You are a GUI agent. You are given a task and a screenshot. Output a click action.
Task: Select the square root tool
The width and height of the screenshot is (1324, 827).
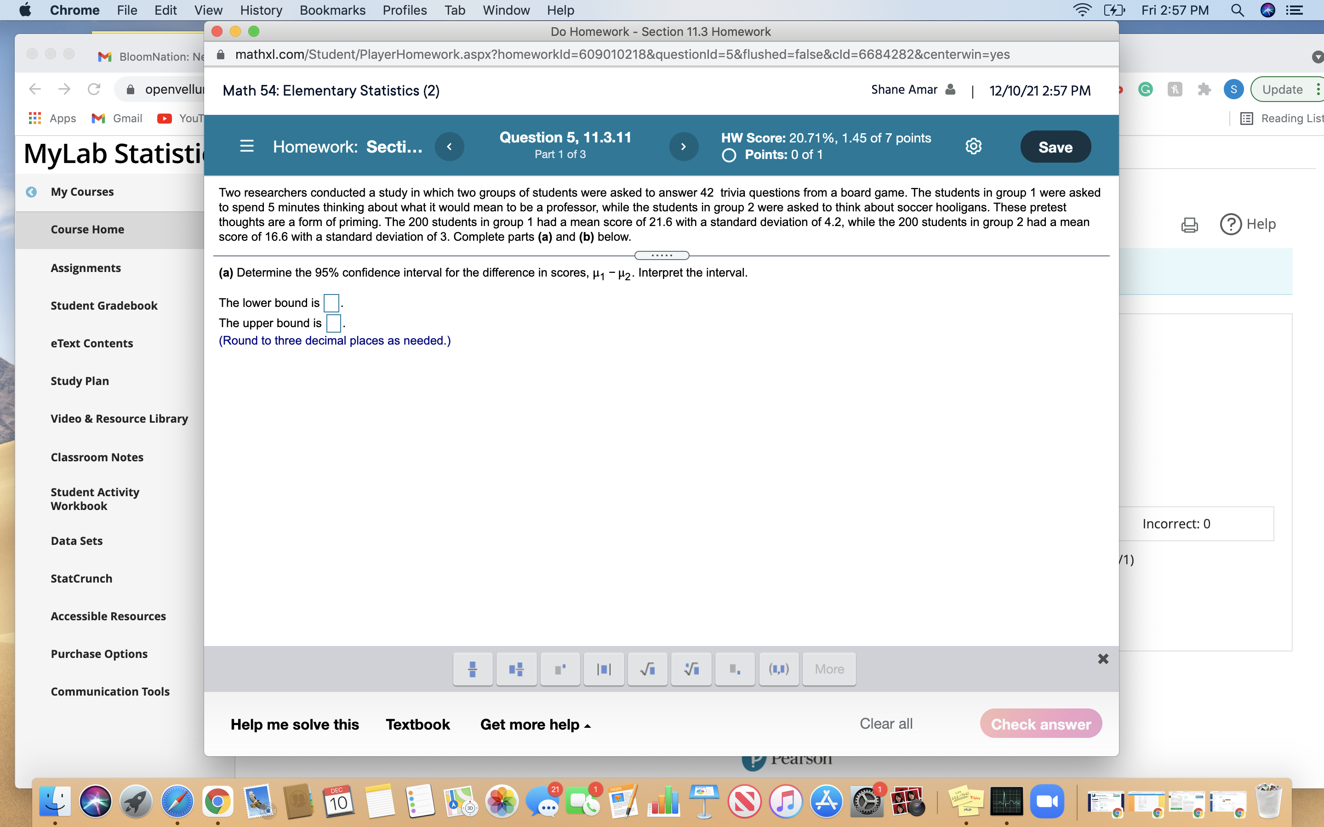(x=647, y=668)
